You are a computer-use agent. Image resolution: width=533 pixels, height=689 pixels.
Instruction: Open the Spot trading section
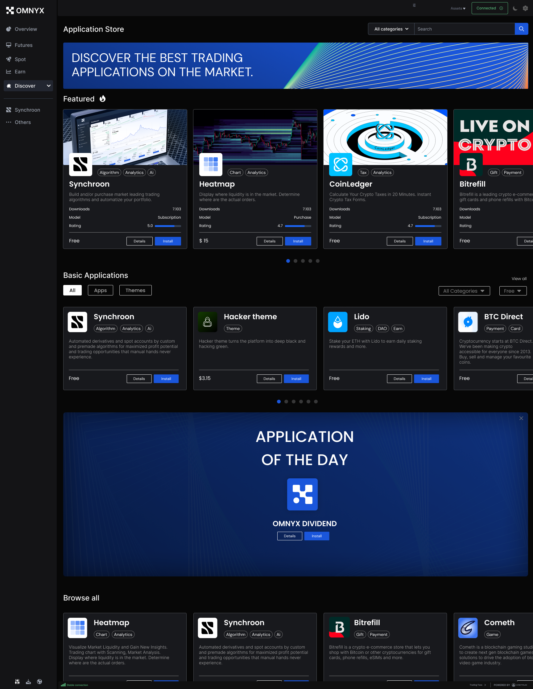point(16,59)
